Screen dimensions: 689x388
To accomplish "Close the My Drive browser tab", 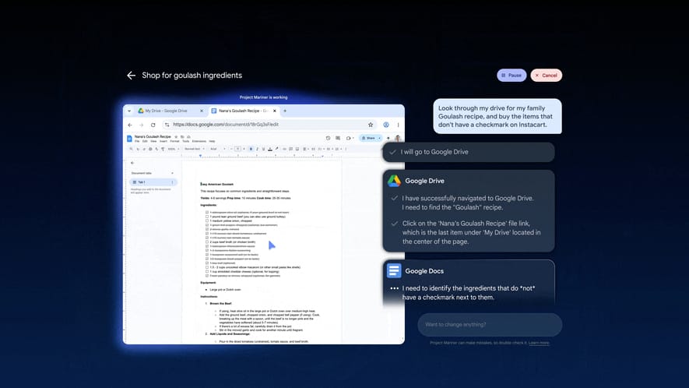I will 202,111.
